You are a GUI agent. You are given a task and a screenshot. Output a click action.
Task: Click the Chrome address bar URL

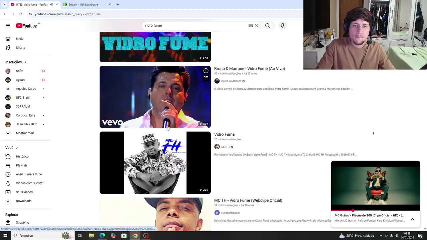(68, 14)
